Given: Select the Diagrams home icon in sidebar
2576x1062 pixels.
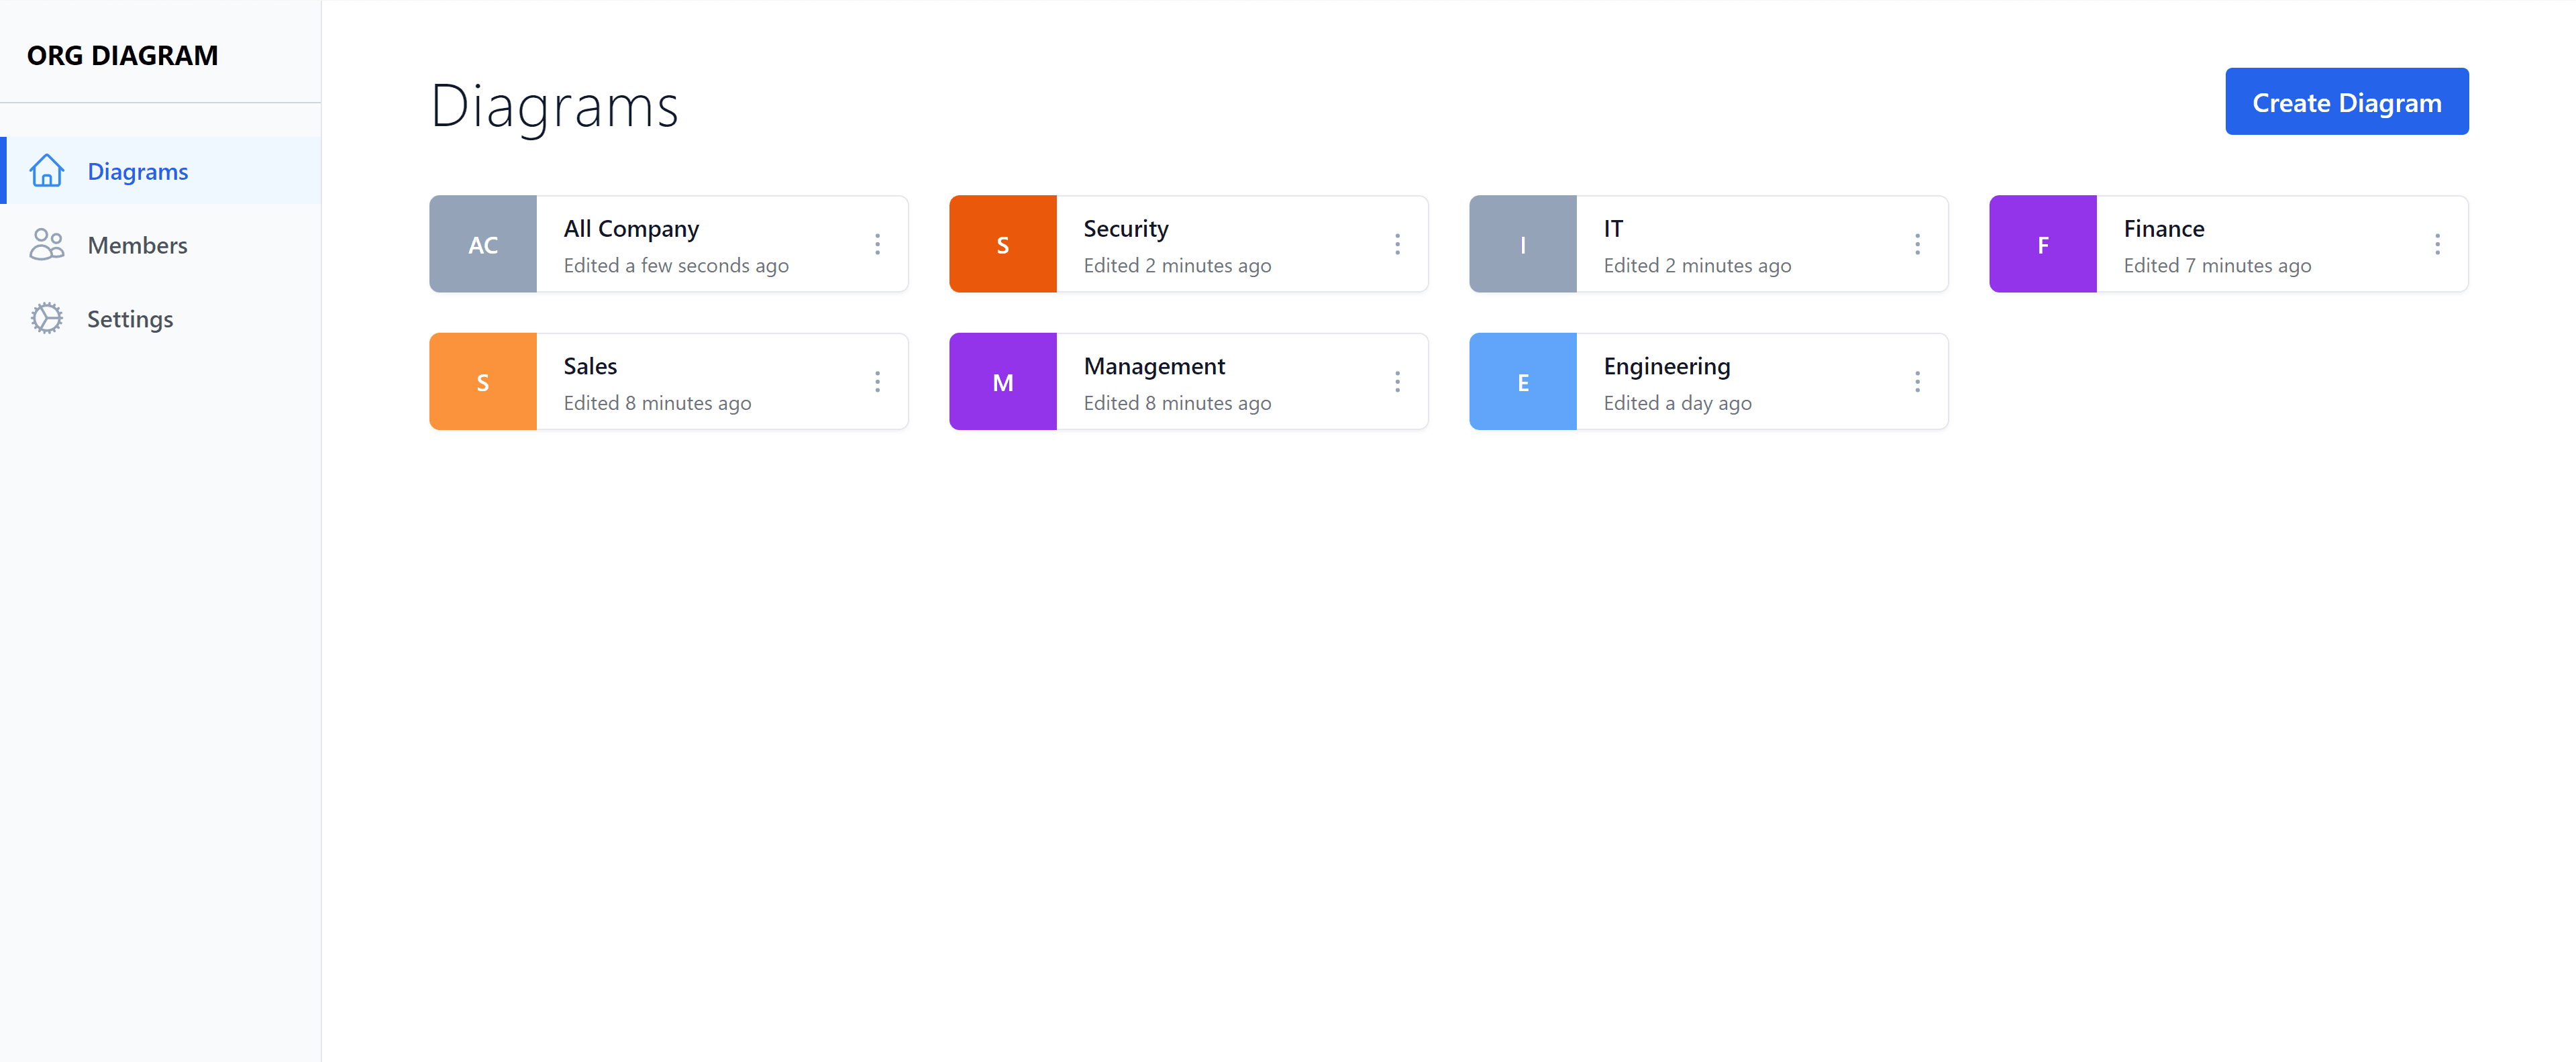Looking at the screenshot, I should [x=47, y=170].
